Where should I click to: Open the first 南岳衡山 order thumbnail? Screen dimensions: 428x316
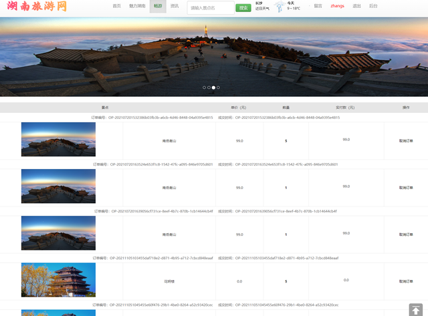[x=58, y=140]
